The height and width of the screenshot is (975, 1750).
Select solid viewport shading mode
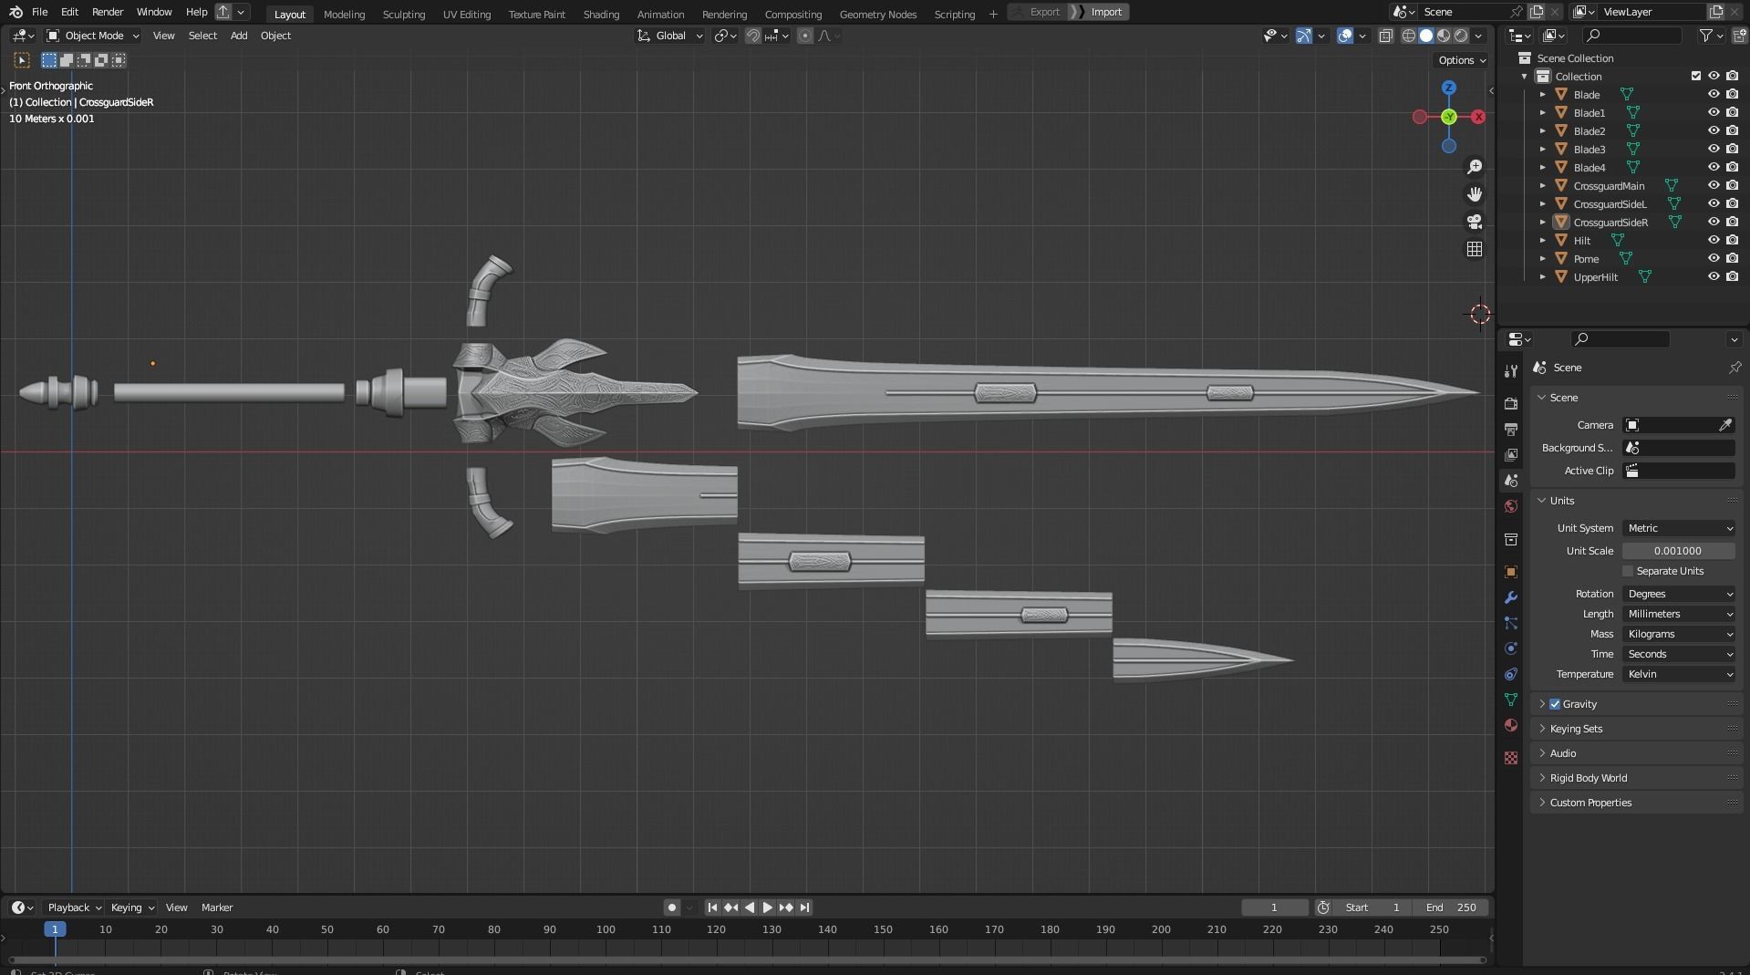[x=1426, y=36]
